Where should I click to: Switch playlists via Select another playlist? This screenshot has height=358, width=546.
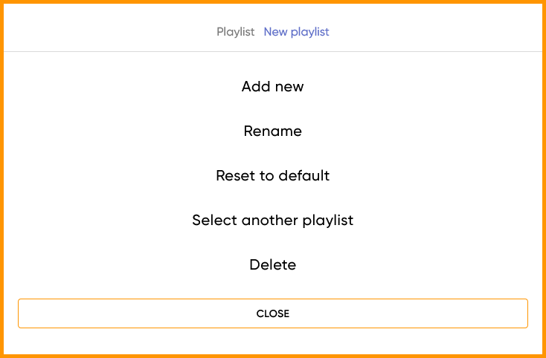(273, 220)
